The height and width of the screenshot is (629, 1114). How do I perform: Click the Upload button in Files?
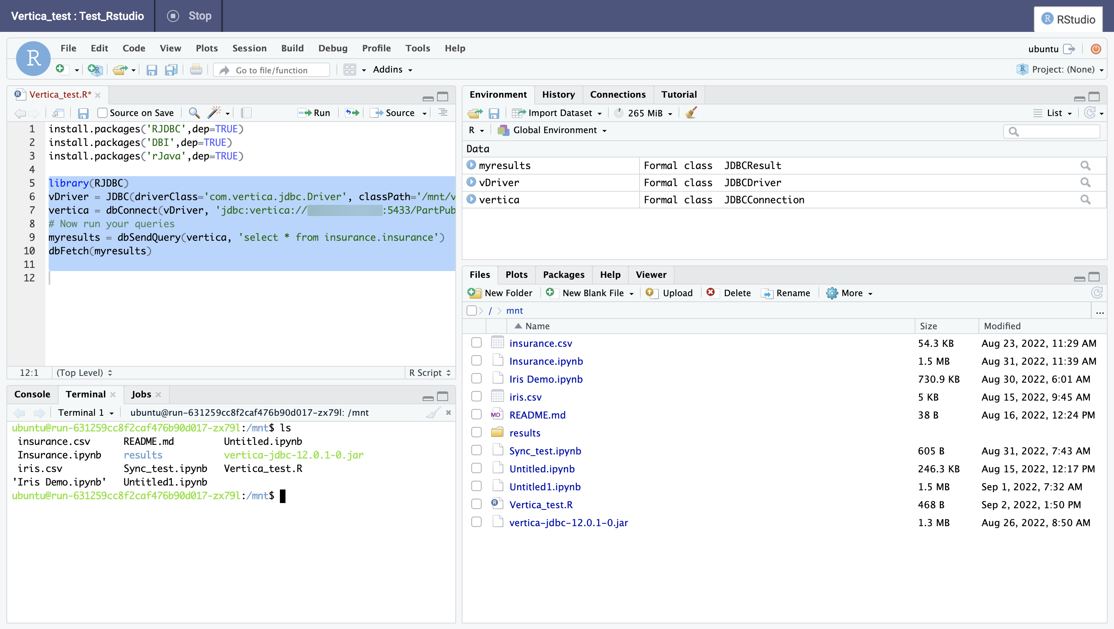(669, 293)
